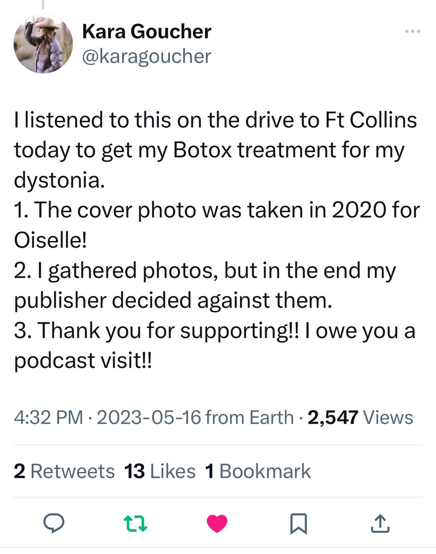Show the 2 Retweets list
This screenshot has height=554, width=436.
click(64, 471)
